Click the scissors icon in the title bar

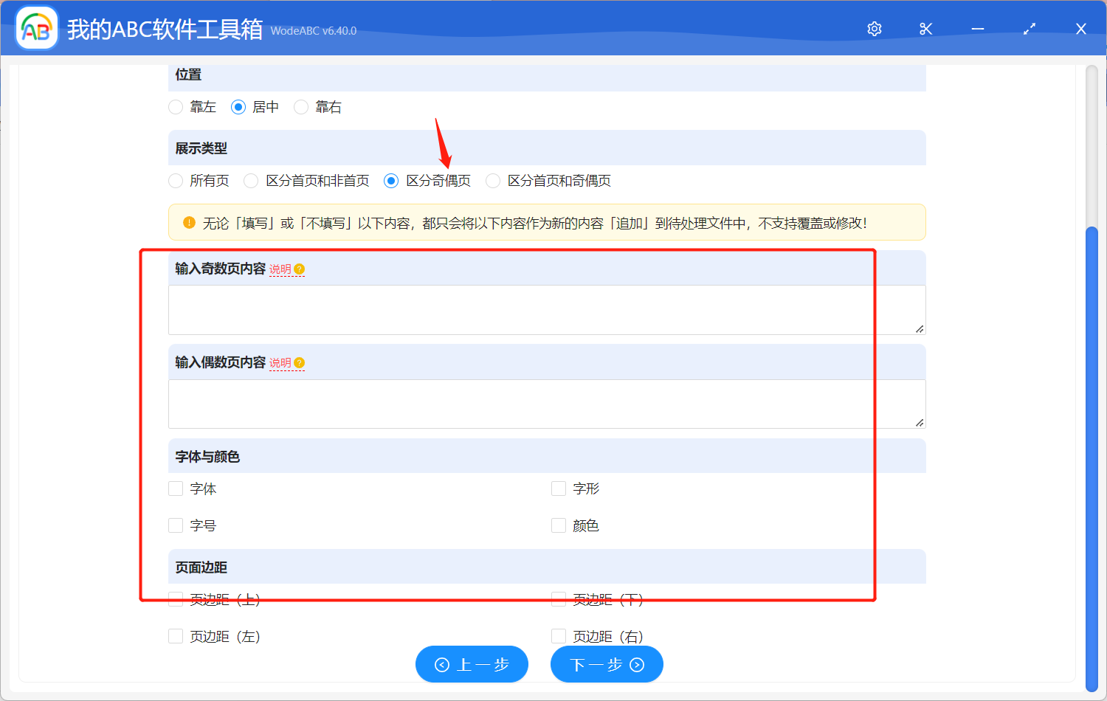[x=925, y=29]
